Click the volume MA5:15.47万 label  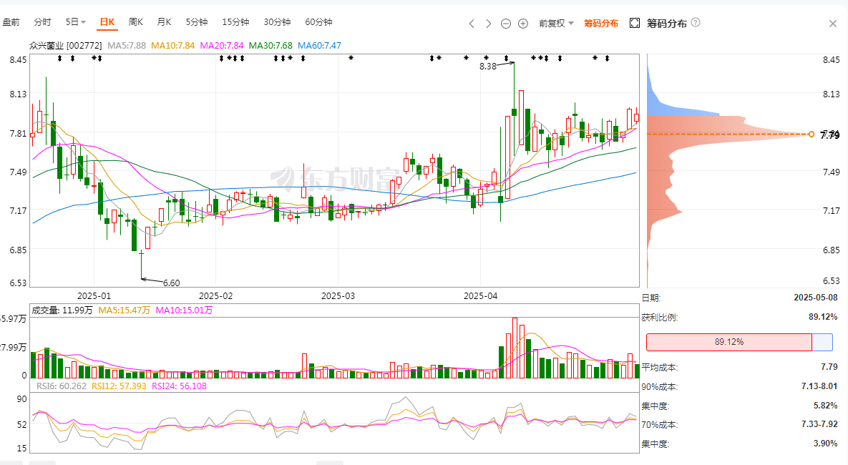(x=124, y=310)
